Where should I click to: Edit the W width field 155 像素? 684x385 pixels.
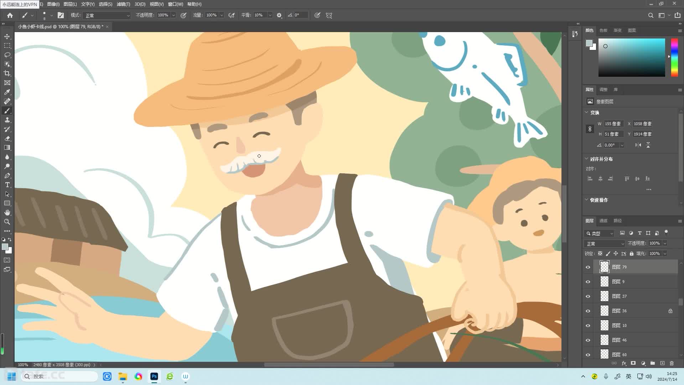tap(613, 124)
